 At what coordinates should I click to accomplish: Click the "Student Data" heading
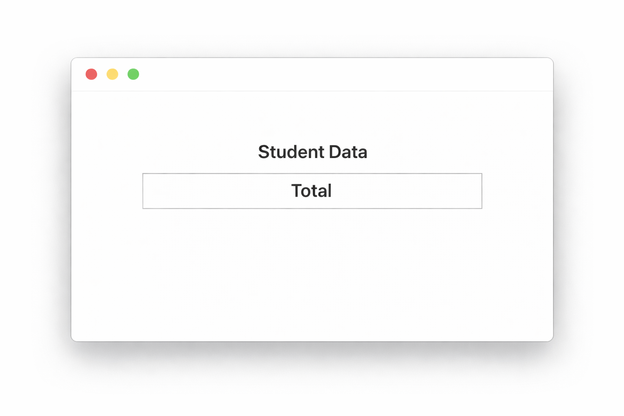point(312,152)
